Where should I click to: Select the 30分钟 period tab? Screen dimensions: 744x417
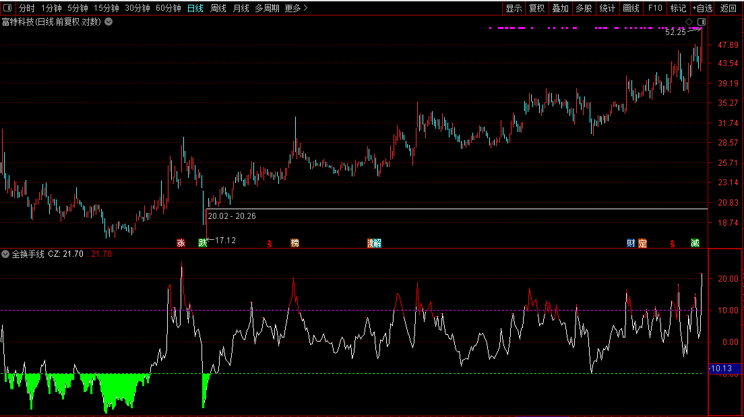[x=137, y=8]
